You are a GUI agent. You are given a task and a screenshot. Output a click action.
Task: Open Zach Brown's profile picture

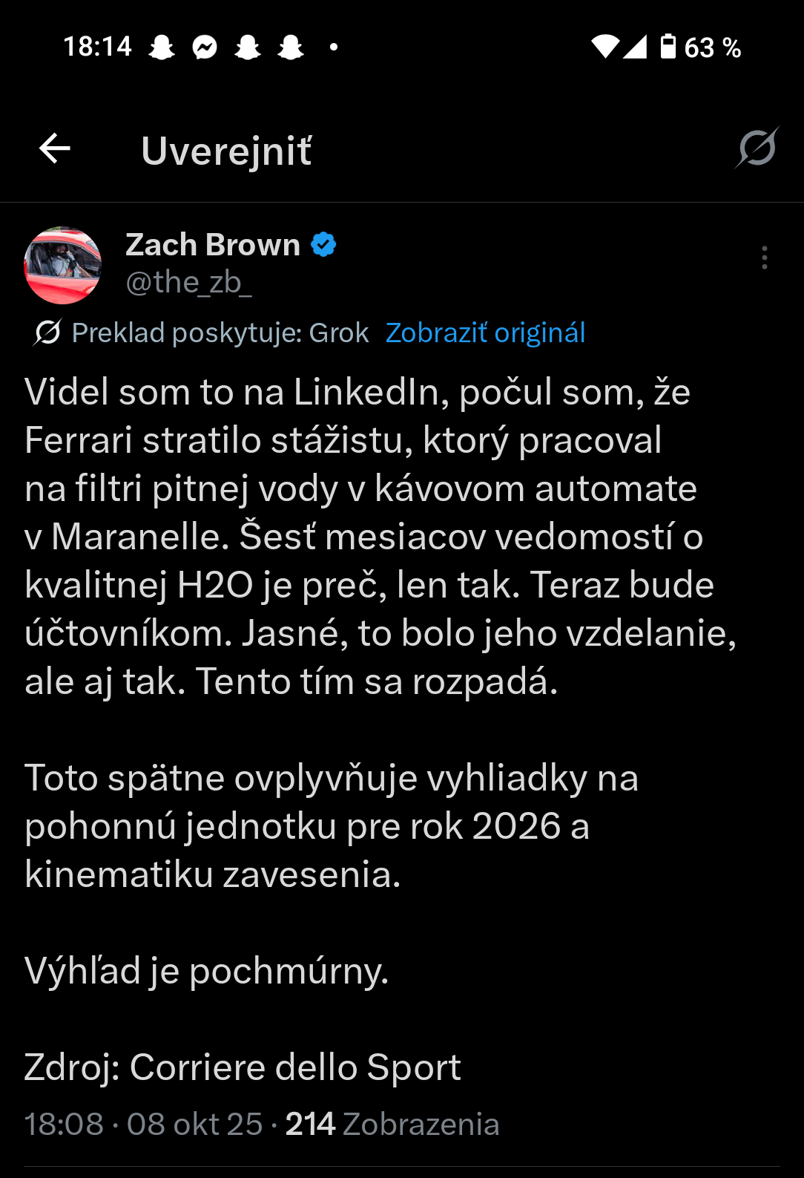click(63, 265)
